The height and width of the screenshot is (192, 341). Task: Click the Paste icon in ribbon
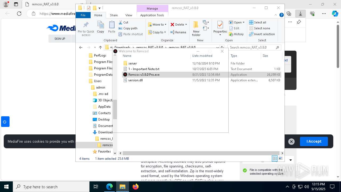click(x=112, y=25)
